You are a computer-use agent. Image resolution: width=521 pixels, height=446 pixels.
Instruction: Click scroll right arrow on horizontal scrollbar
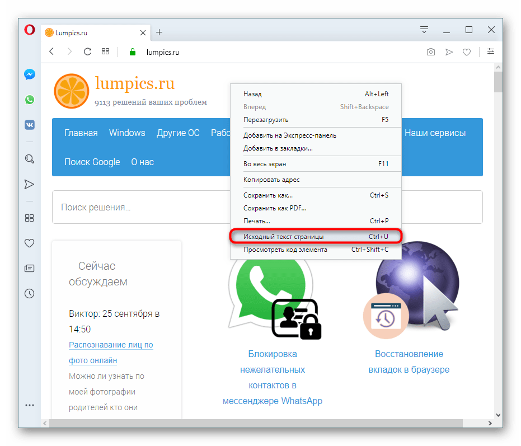[490, 424]
